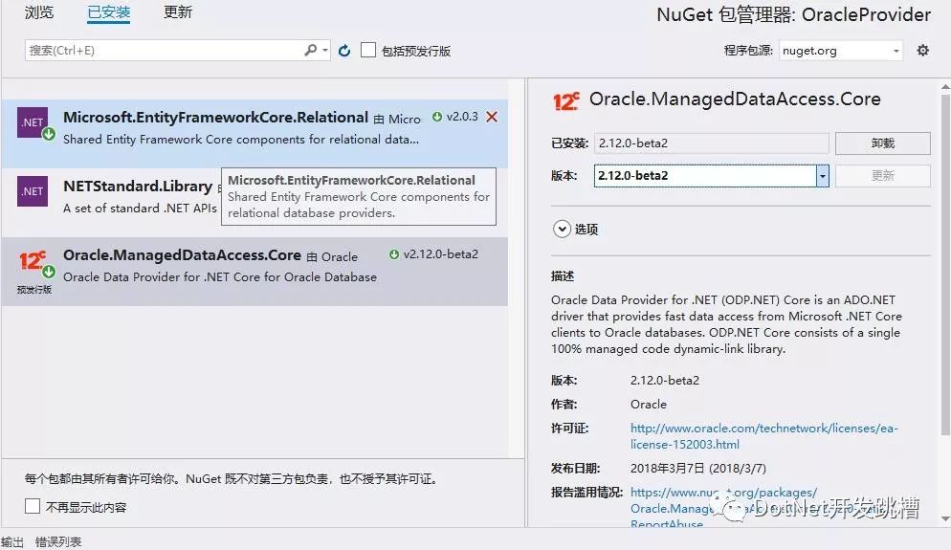Click the details scrollbar up arrow

(945, 87)
